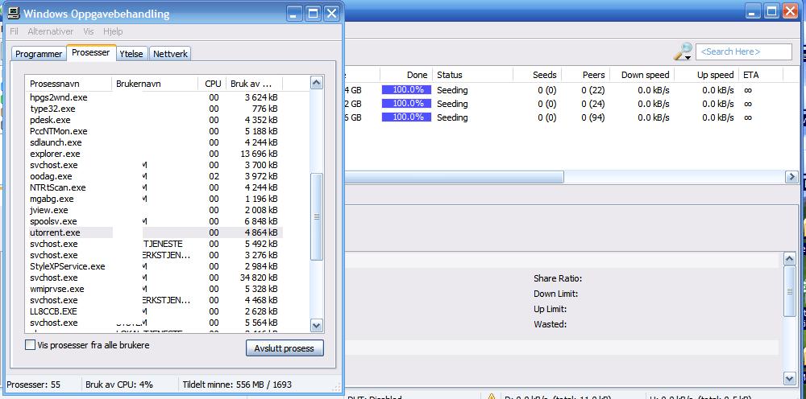Select svchost.exe using 34 820 kB
806x399 pixels.
[154, 278]
